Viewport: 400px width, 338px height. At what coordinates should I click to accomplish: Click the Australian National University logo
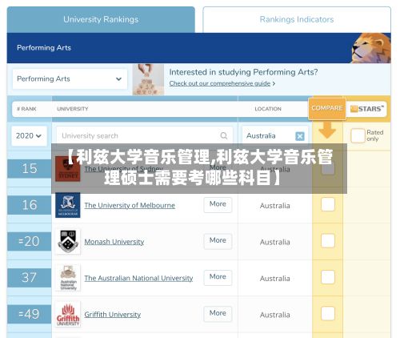(68, 278)
